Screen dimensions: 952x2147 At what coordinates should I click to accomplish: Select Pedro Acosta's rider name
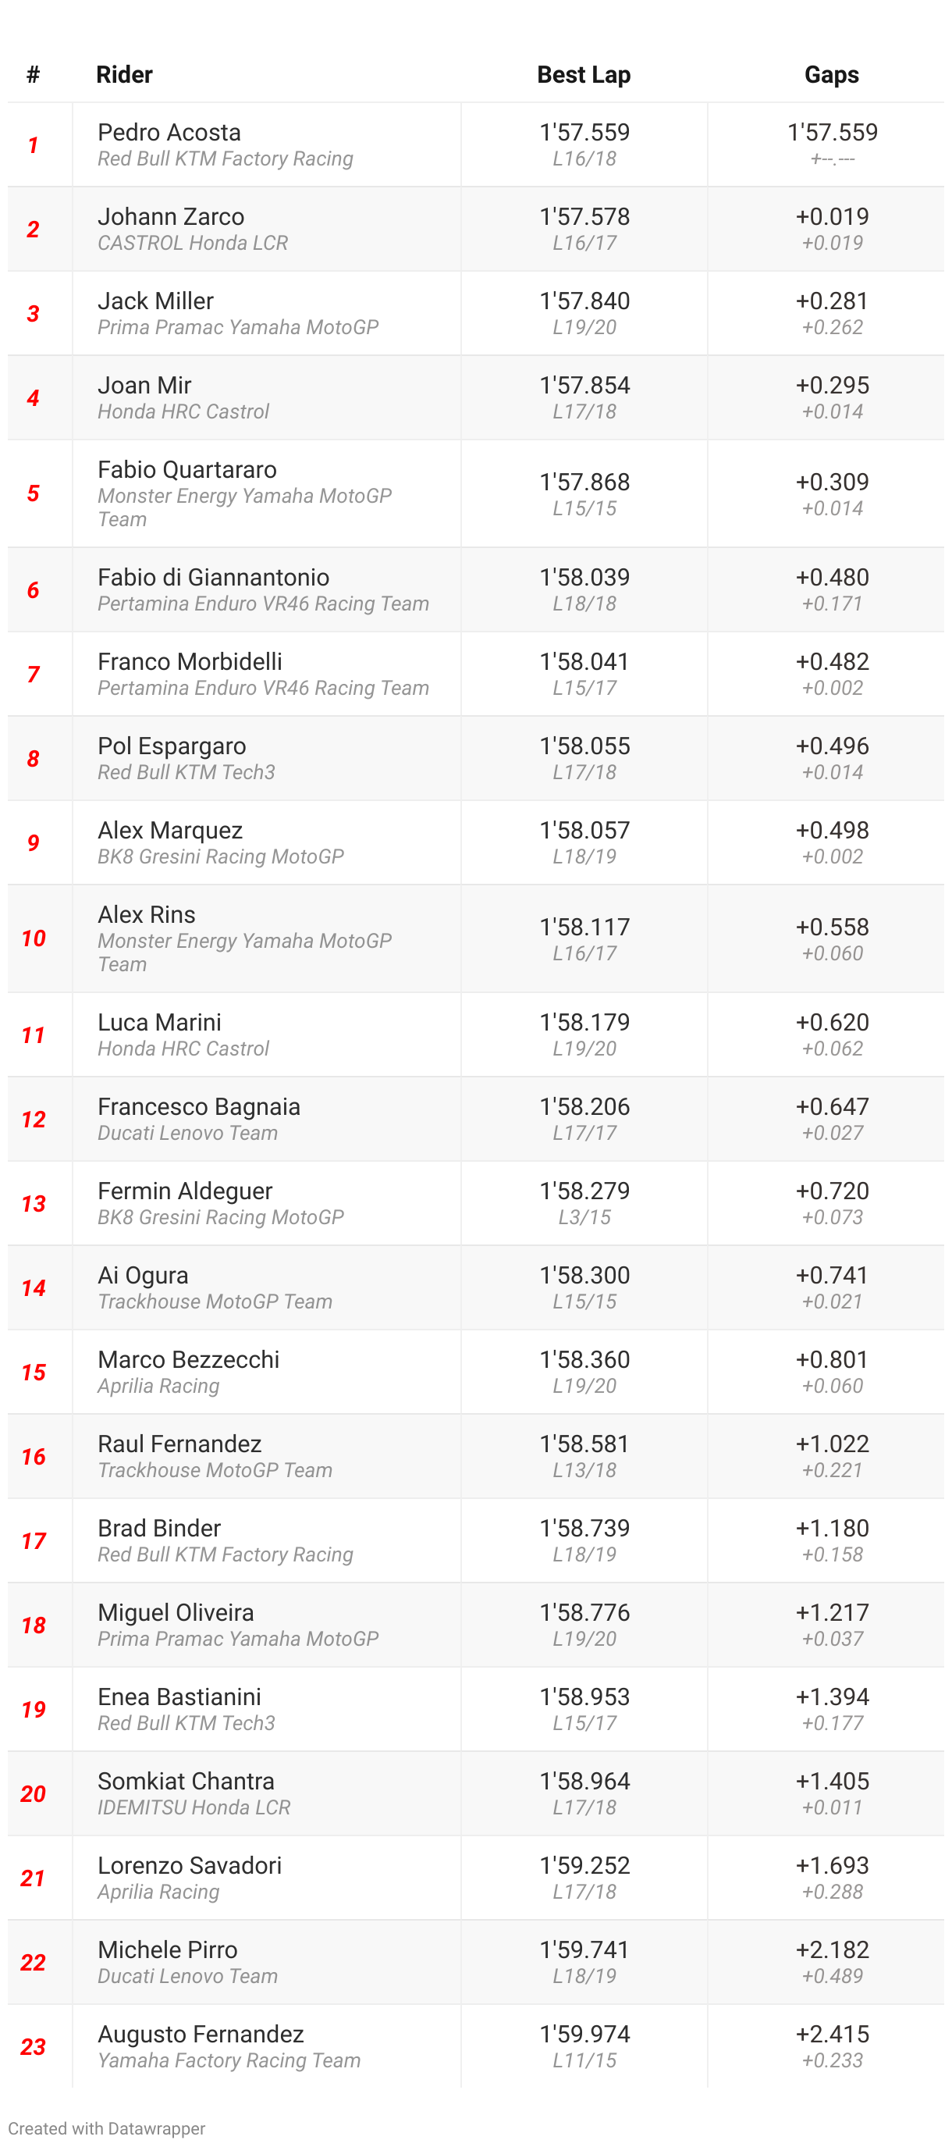(169, 133)
